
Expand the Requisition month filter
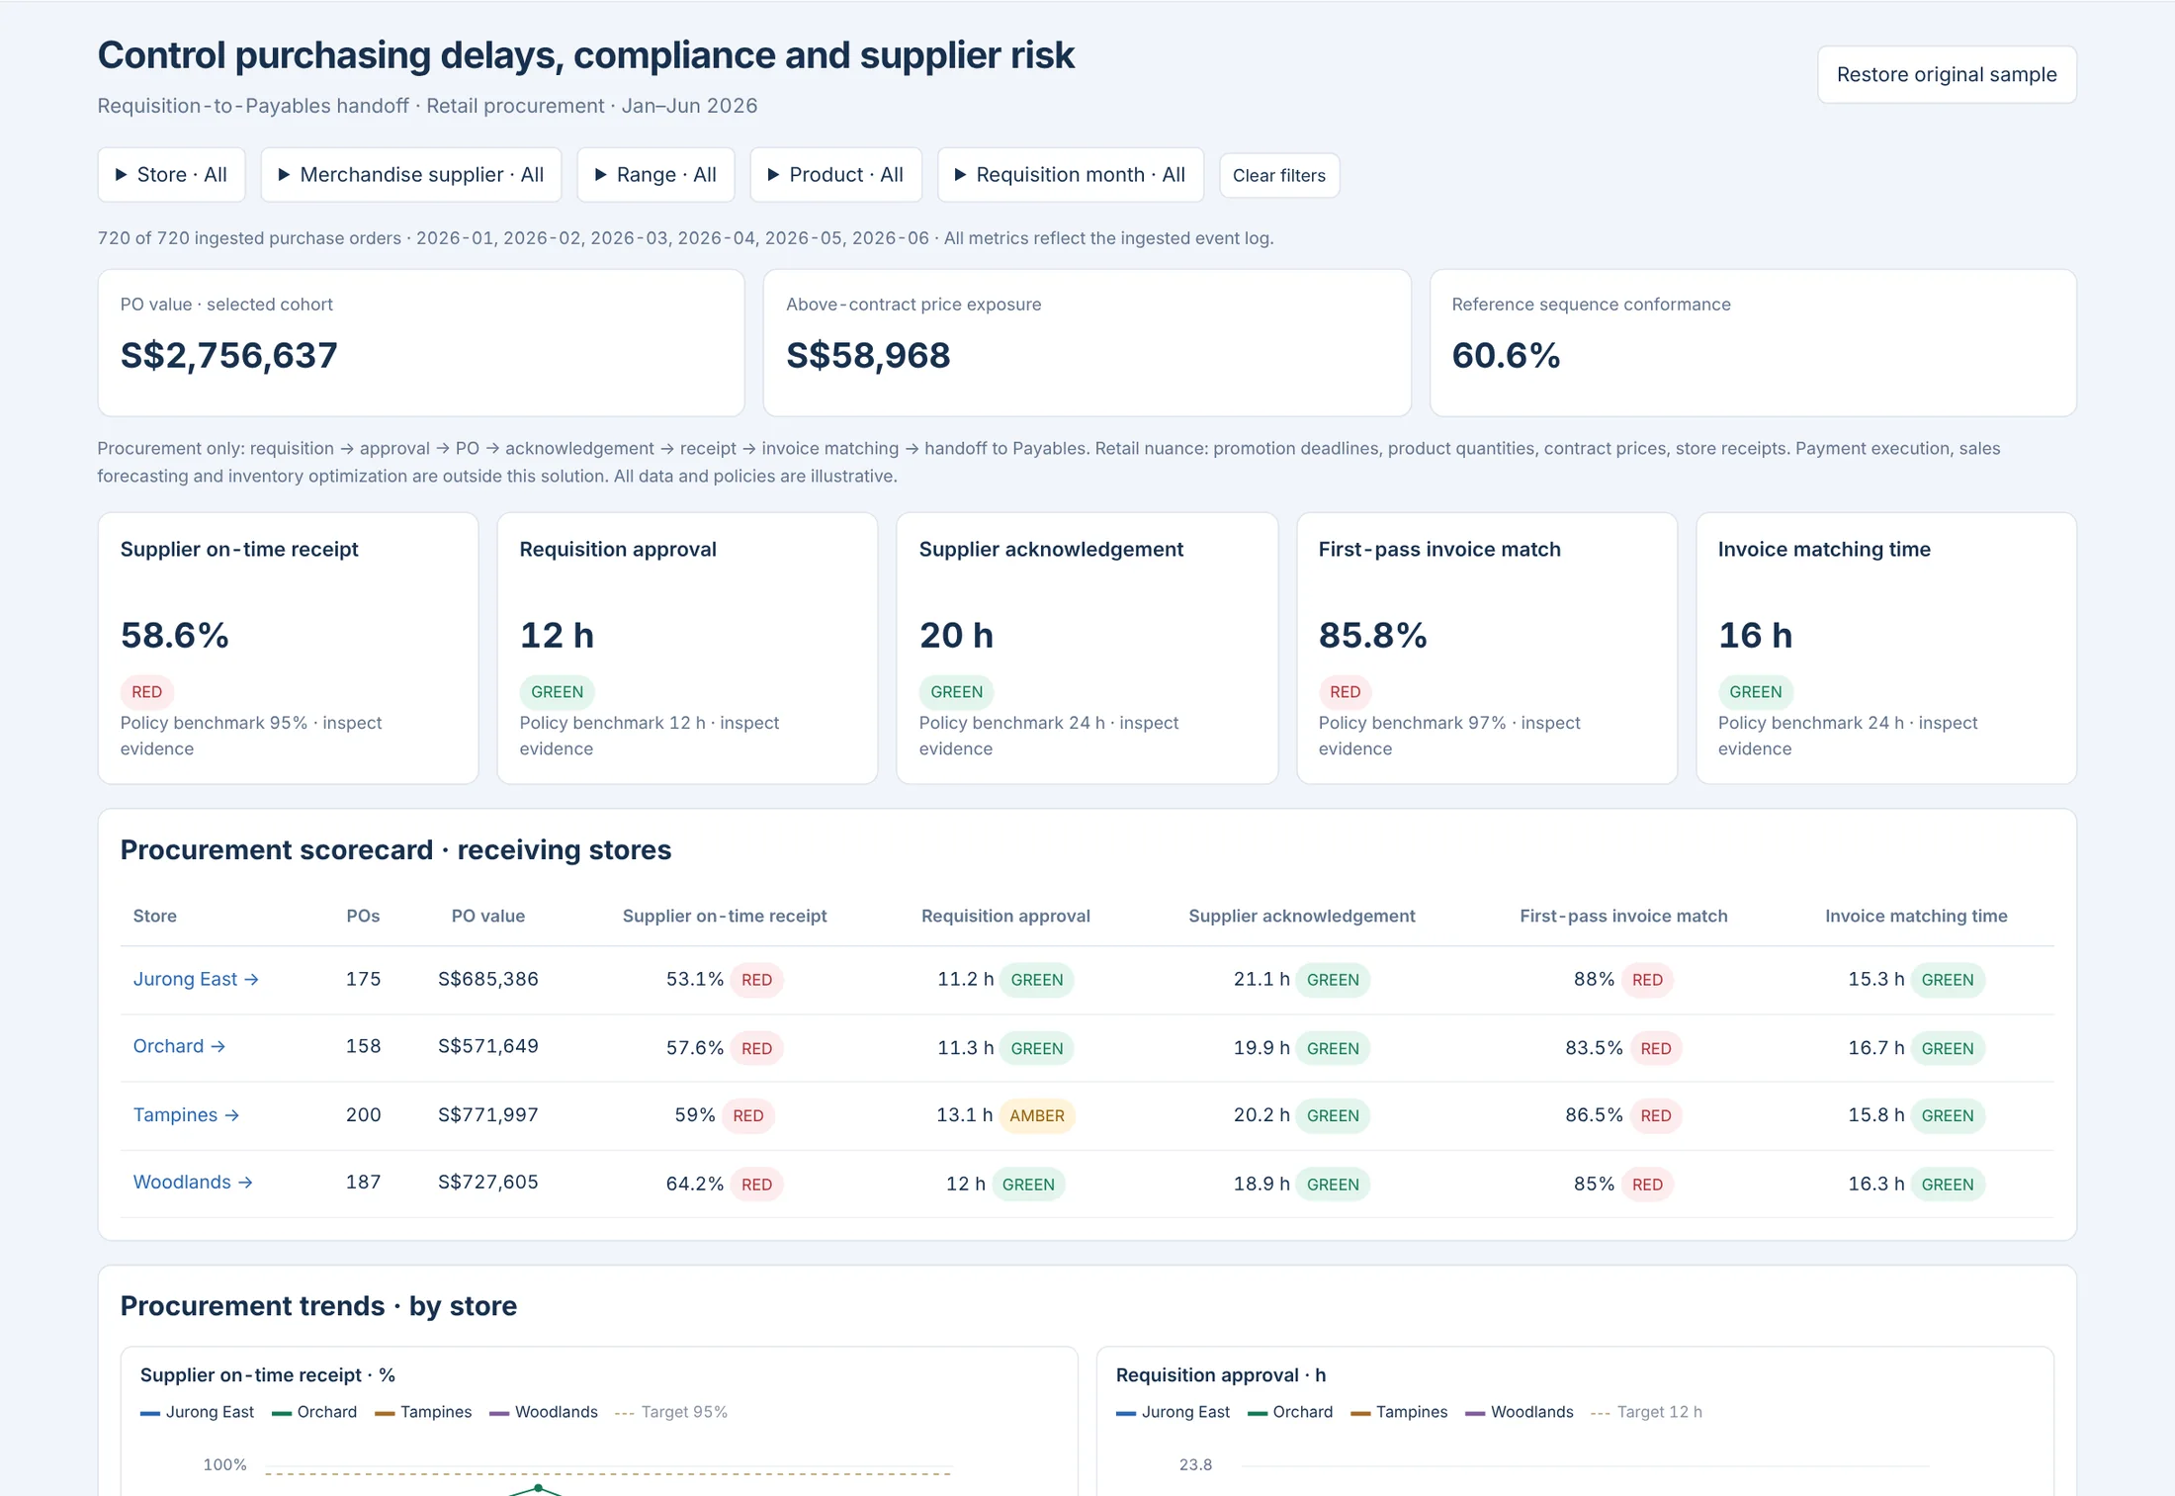1070,175
